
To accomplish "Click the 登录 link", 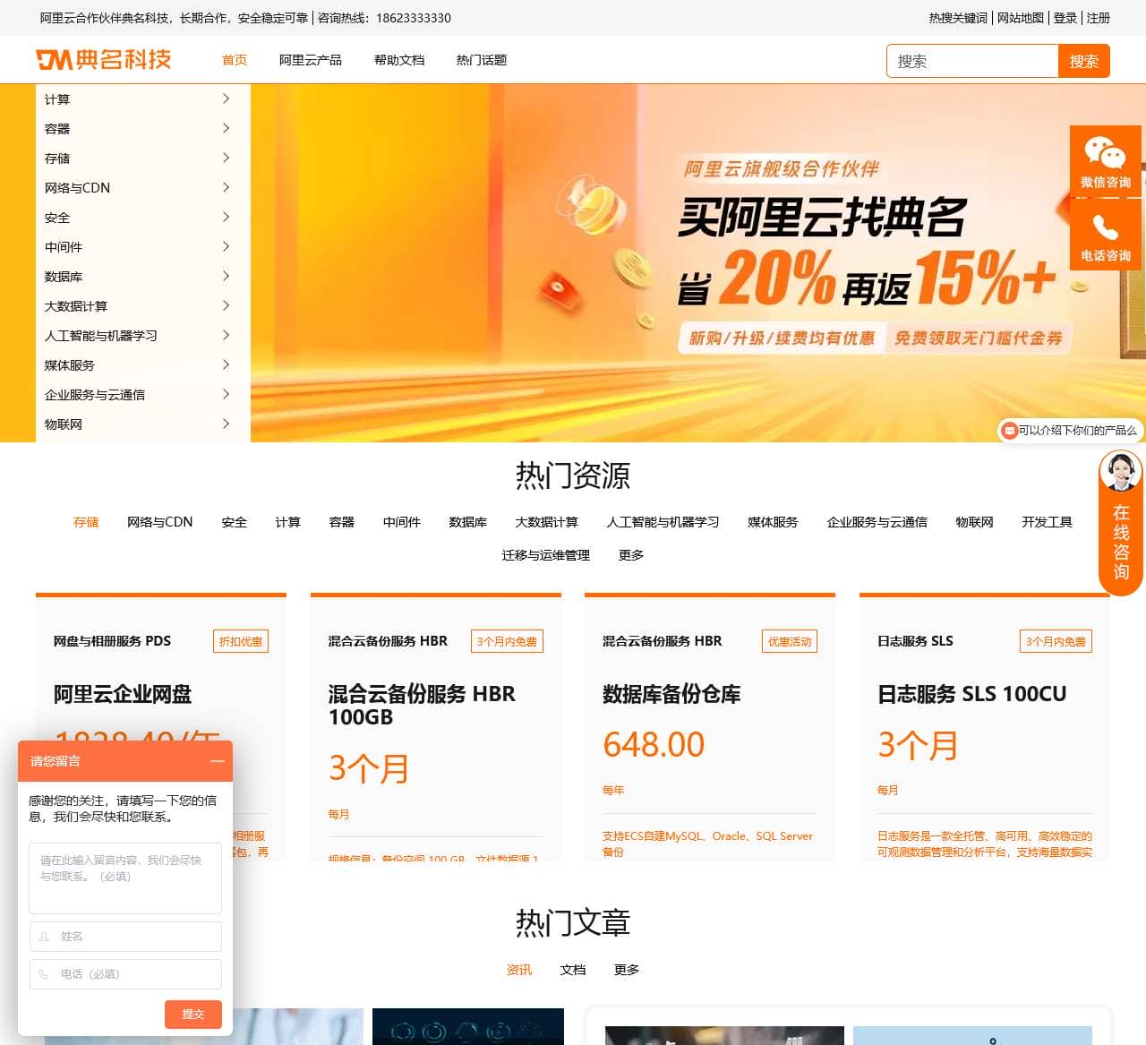I will (x=1065, y=18).
